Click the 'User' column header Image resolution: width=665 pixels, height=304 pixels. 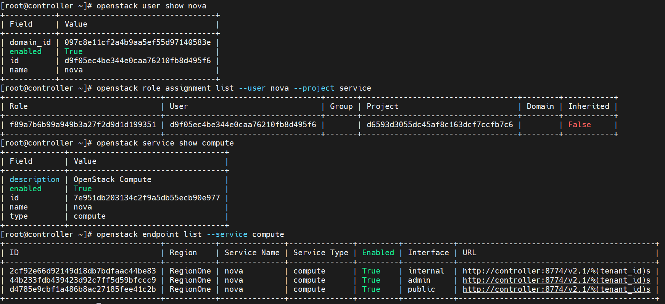tap(179, 106)
